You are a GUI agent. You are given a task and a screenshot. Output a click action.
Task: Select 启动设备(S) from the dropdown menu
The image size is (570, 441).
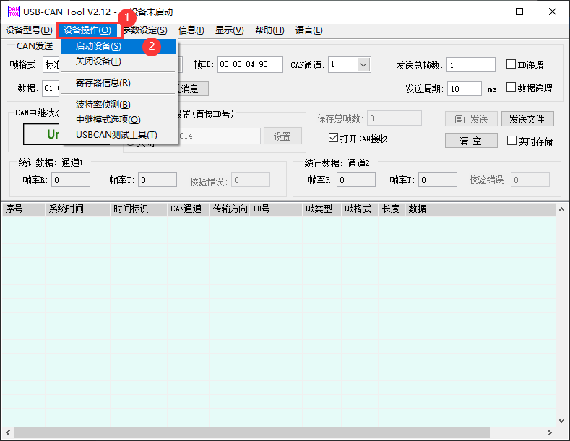118,46
